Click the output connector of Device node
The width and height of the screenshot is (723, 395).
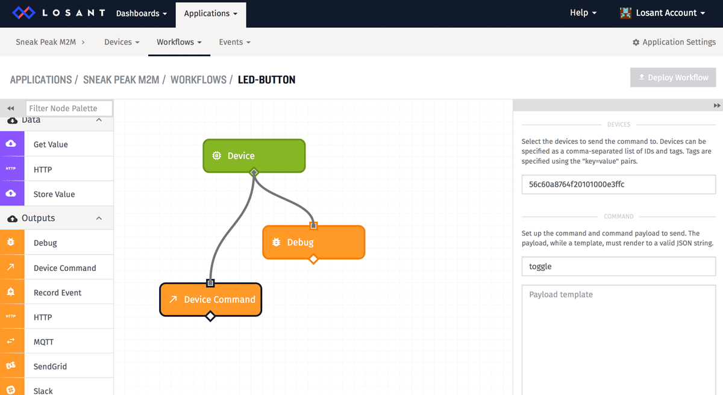[254, 172]
